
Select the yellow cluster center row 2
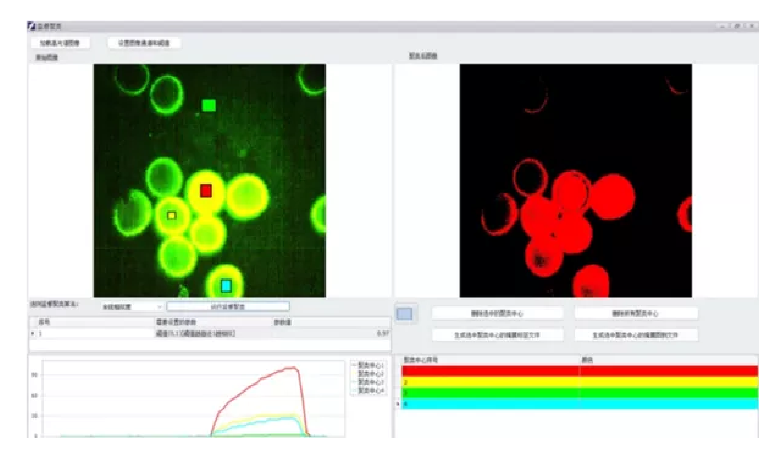[x=580, y=382]
